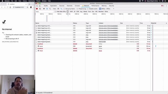Filter requests by Manifest
Screen dimensions: 168x94
point(101,11)
